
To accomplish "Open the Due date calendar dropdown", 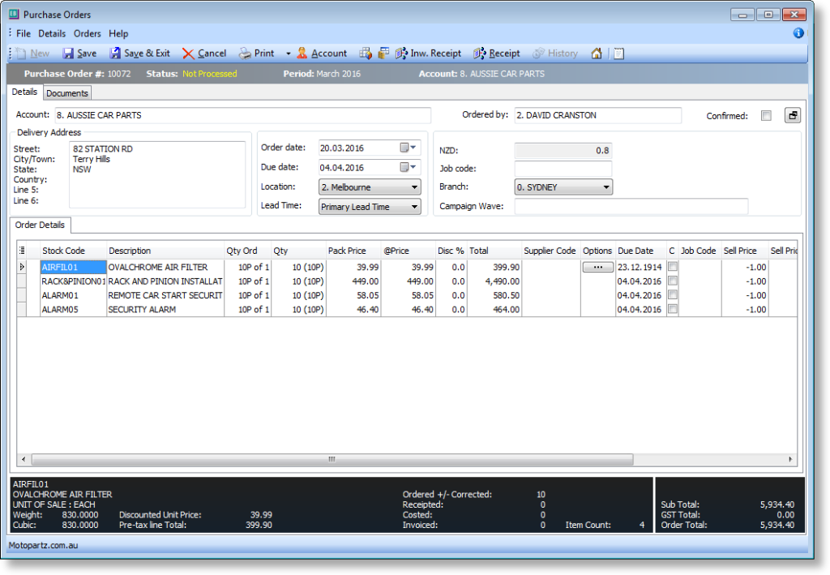I will tap(409, 167).
